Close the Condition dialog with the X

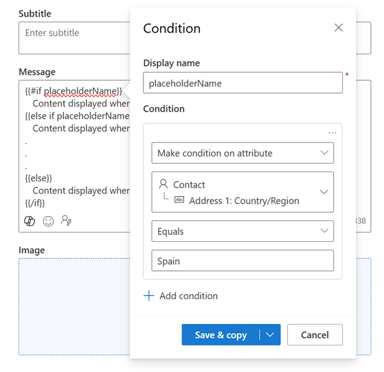point(338,28)
